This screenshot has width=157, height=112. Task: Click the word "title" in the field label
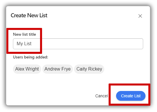click(32, 34)
